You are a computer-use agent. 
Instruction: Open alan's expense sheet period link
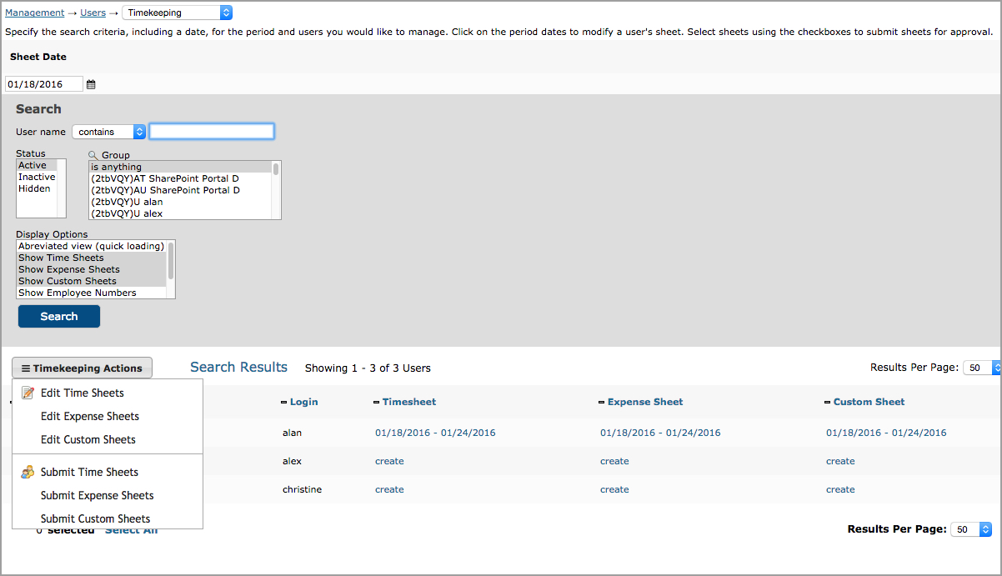click(660, 433)
